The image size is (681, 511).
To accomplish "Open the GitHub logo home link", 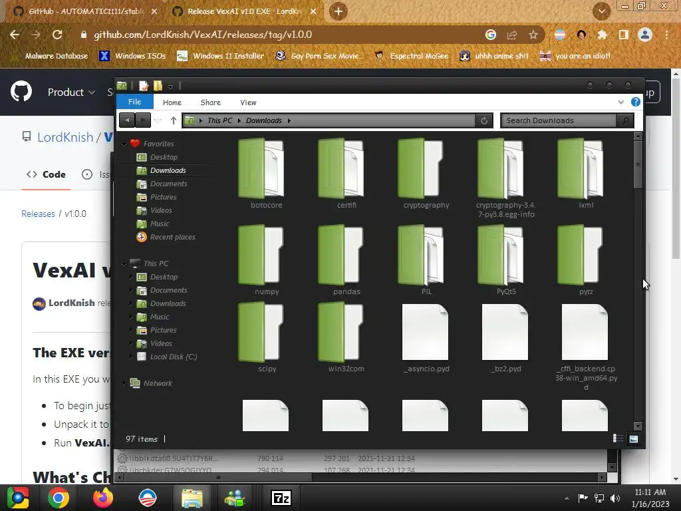I will [x=21, y=92].
